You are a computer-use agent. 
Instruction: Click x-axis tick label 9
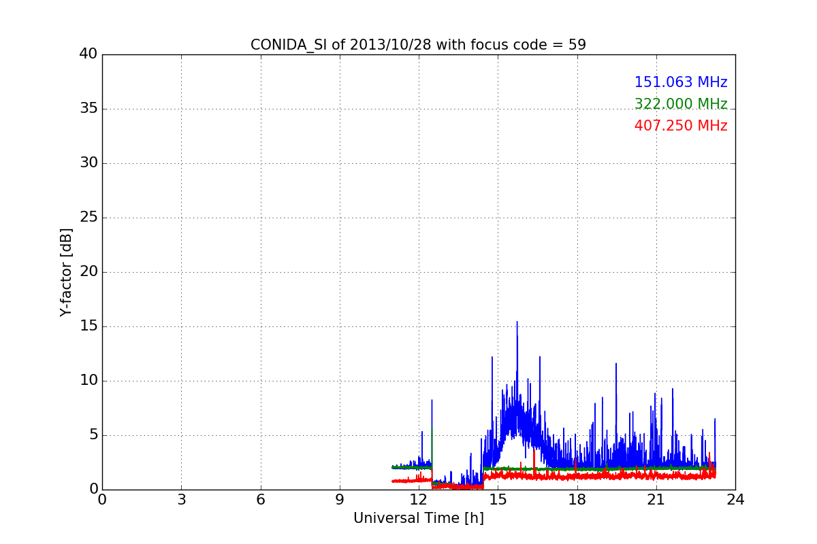click(340, 500)
